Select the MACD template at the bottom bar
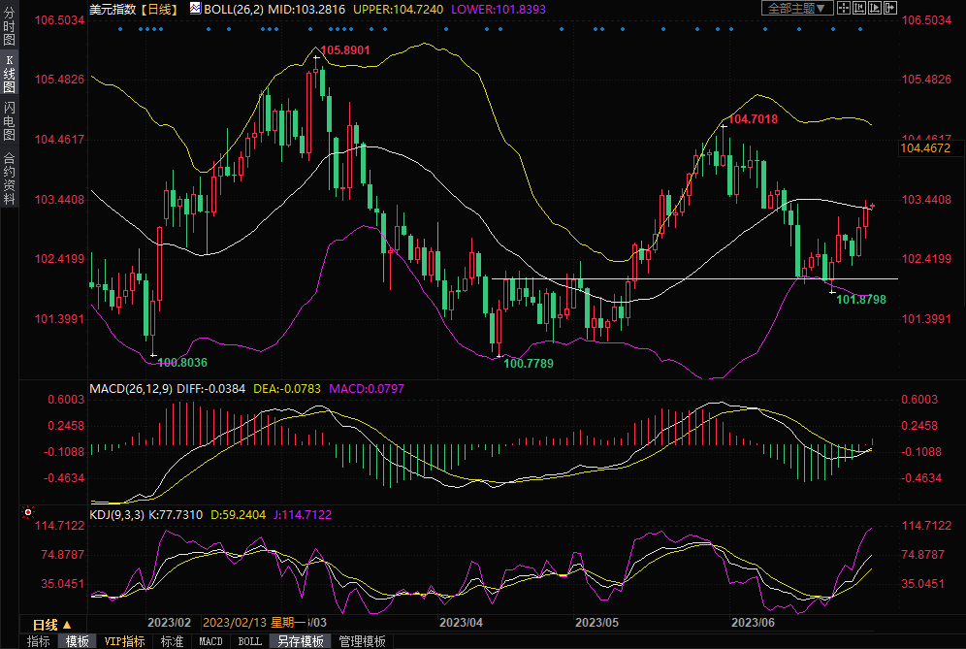 click(210, 641)
